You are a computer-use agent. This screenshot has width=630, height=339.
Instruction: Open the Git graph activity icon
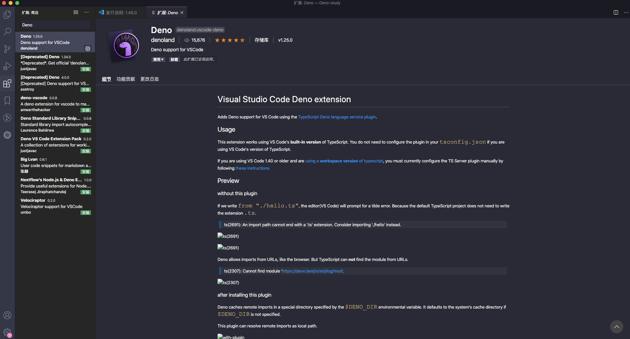[7, 118]
